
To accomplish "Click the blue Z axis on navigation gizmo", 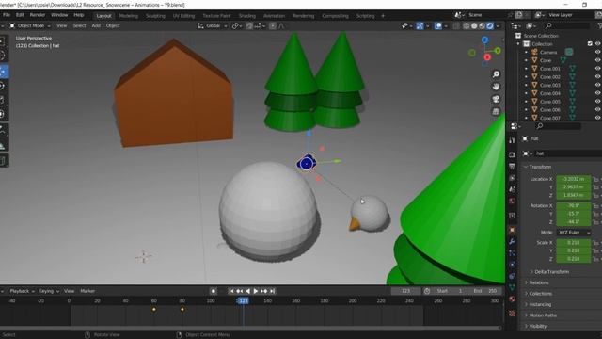I will click(485, 40).
